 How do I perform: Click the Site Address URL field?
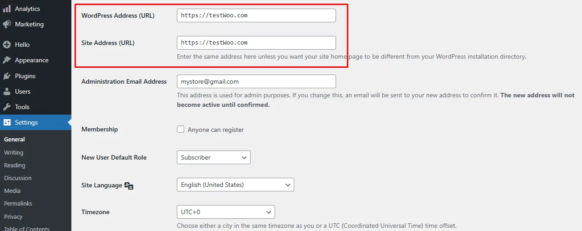pyautogui.click(x=256, y=42)
